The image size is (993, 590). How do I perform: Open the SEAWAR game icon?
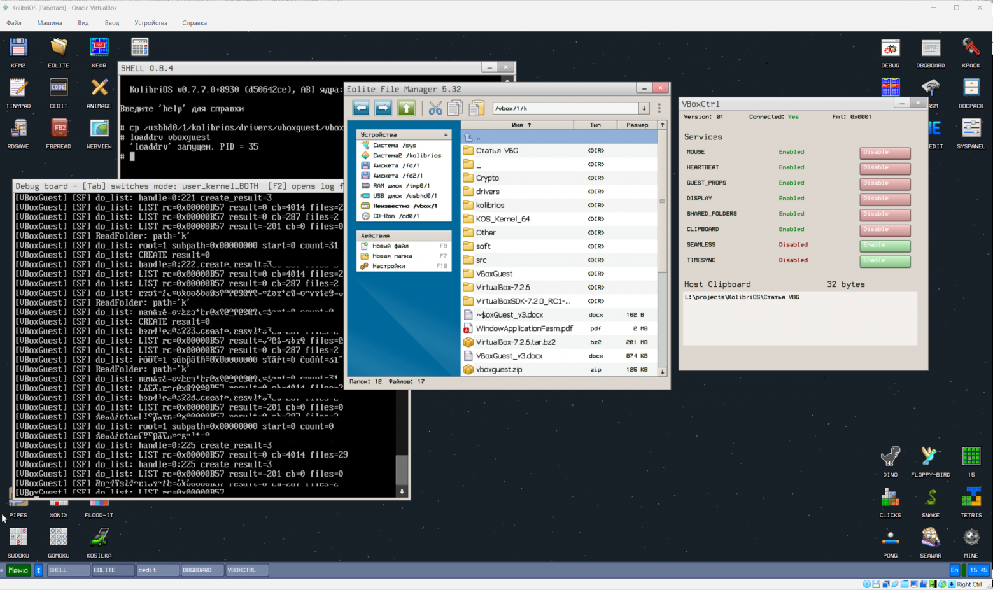[x=931, y=543]
